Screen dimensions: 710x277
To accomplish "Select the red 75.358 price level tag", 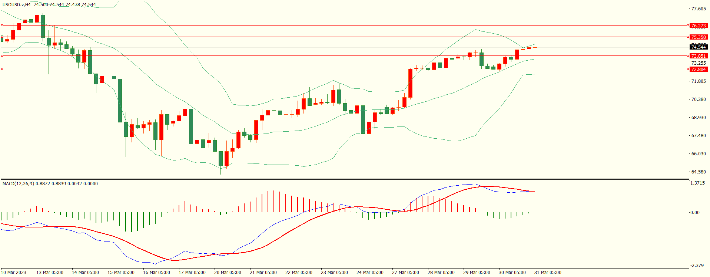I will click(698, 37).
